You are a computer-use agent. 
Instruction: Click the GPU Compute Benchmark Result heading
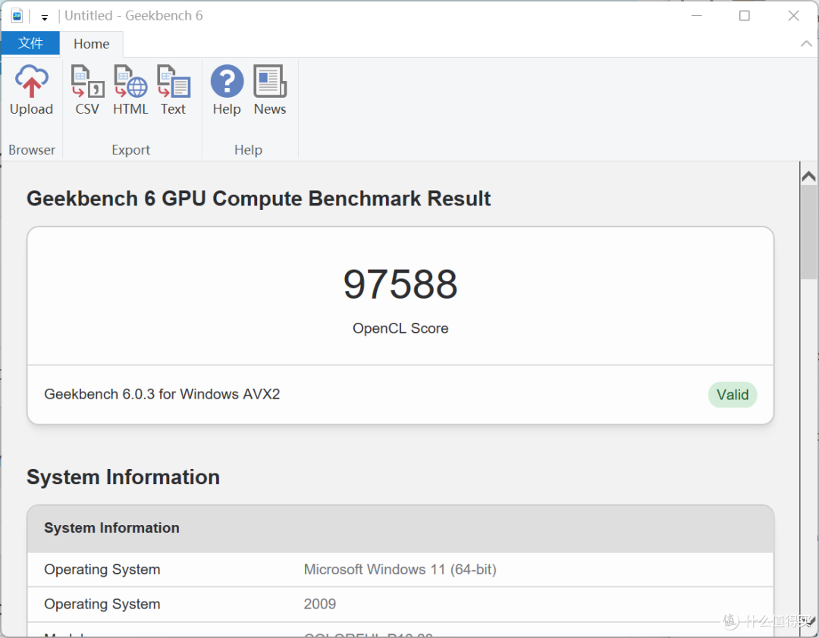[x=259, y=199]
